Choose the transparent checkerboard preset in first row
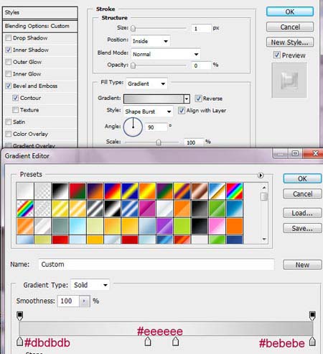This screenshot has width=323, height=354. point(42,191)
